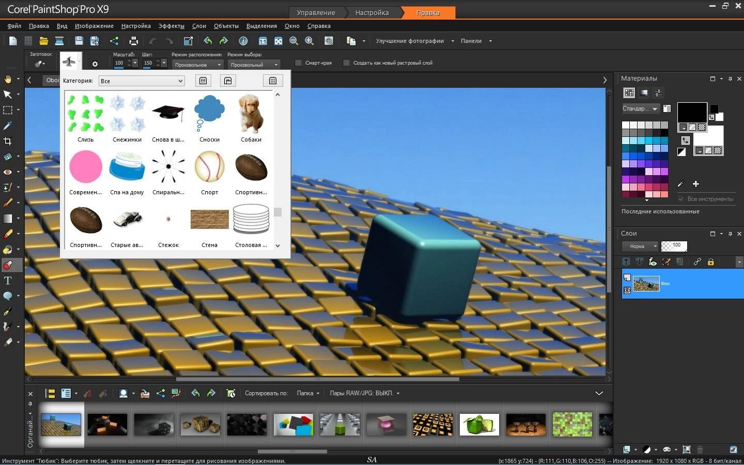Zoom in with magnifier plus icon
The width and height of the screenshot is (744, 465).
[309, 41]
